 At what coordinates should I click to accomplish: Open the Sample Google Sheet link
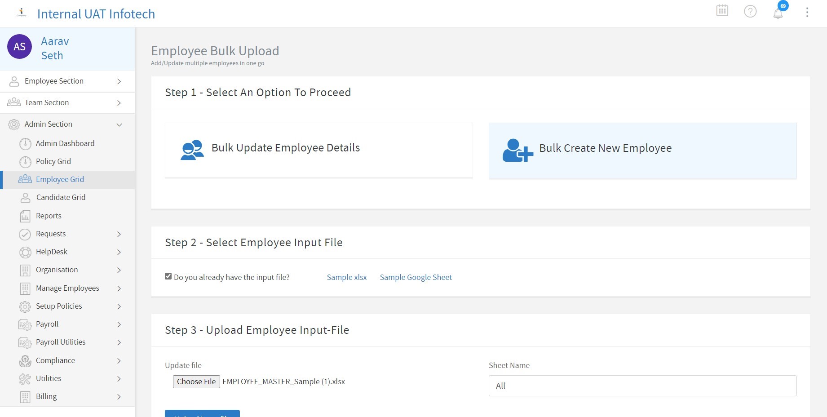point(416,277)
